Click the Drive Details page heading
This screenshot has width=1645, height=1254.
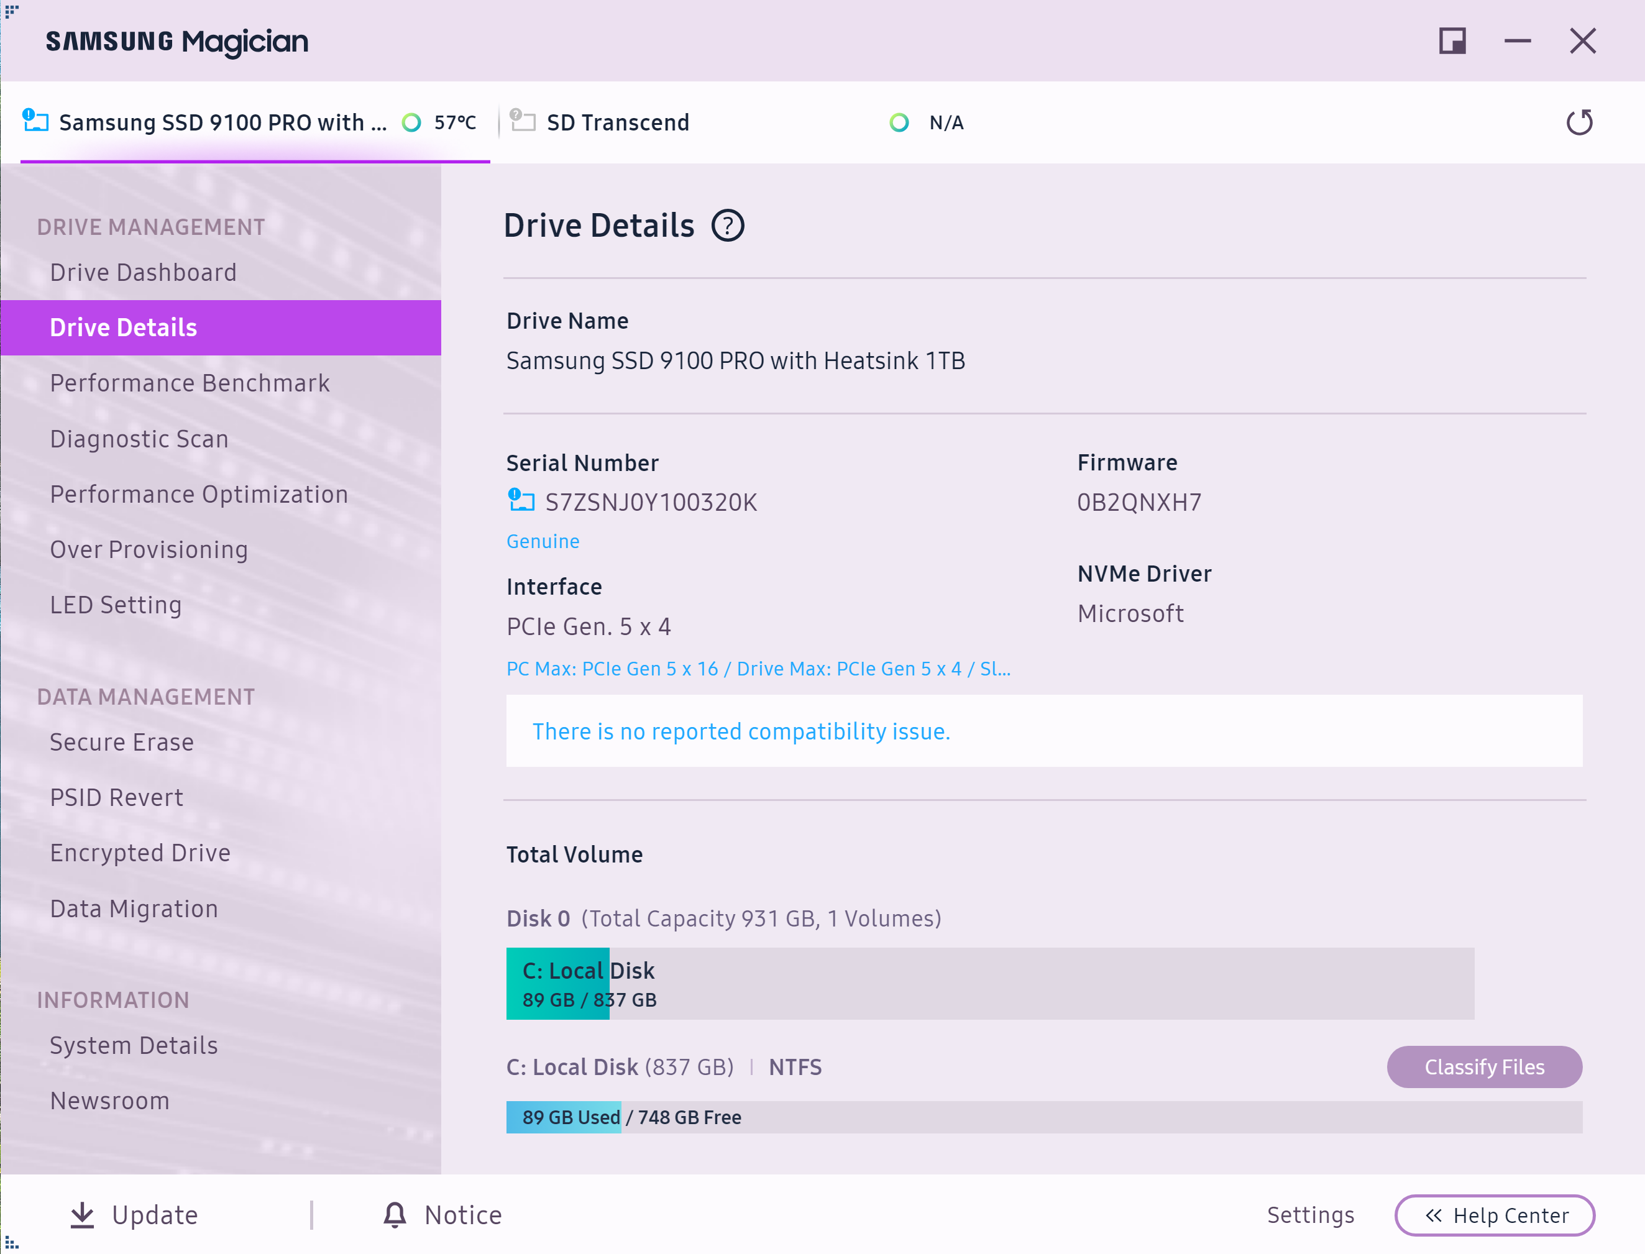point(598,226)
